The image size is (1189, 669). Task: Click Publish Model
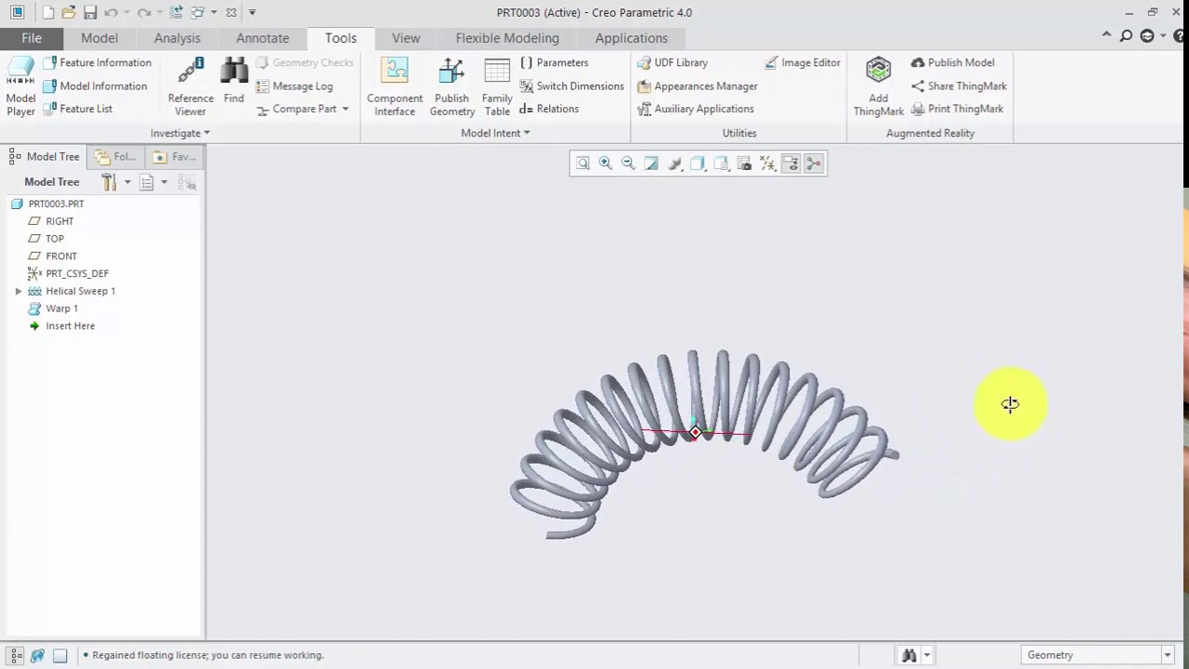point(952,62)
